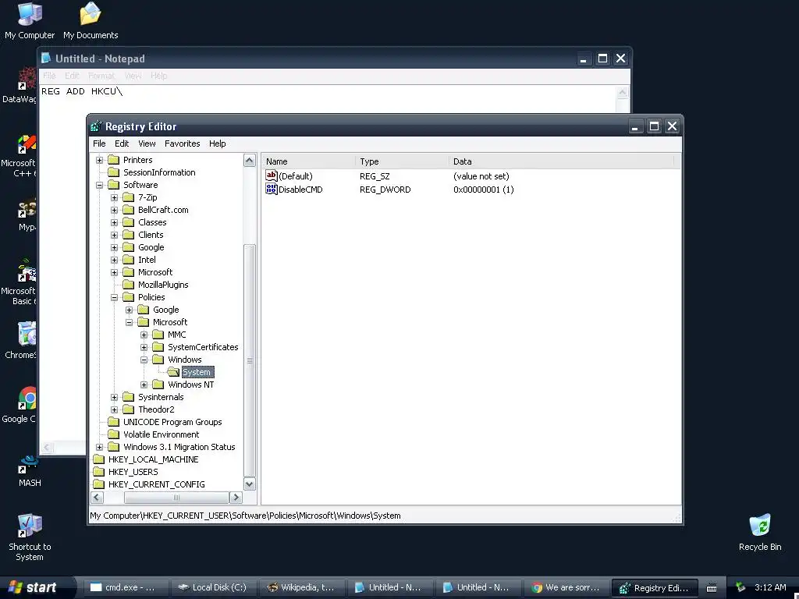Switch to Chrome 'We are sorry' taskbar button
The width and height of the screenshot is (799, 599).
pos(565,587)
